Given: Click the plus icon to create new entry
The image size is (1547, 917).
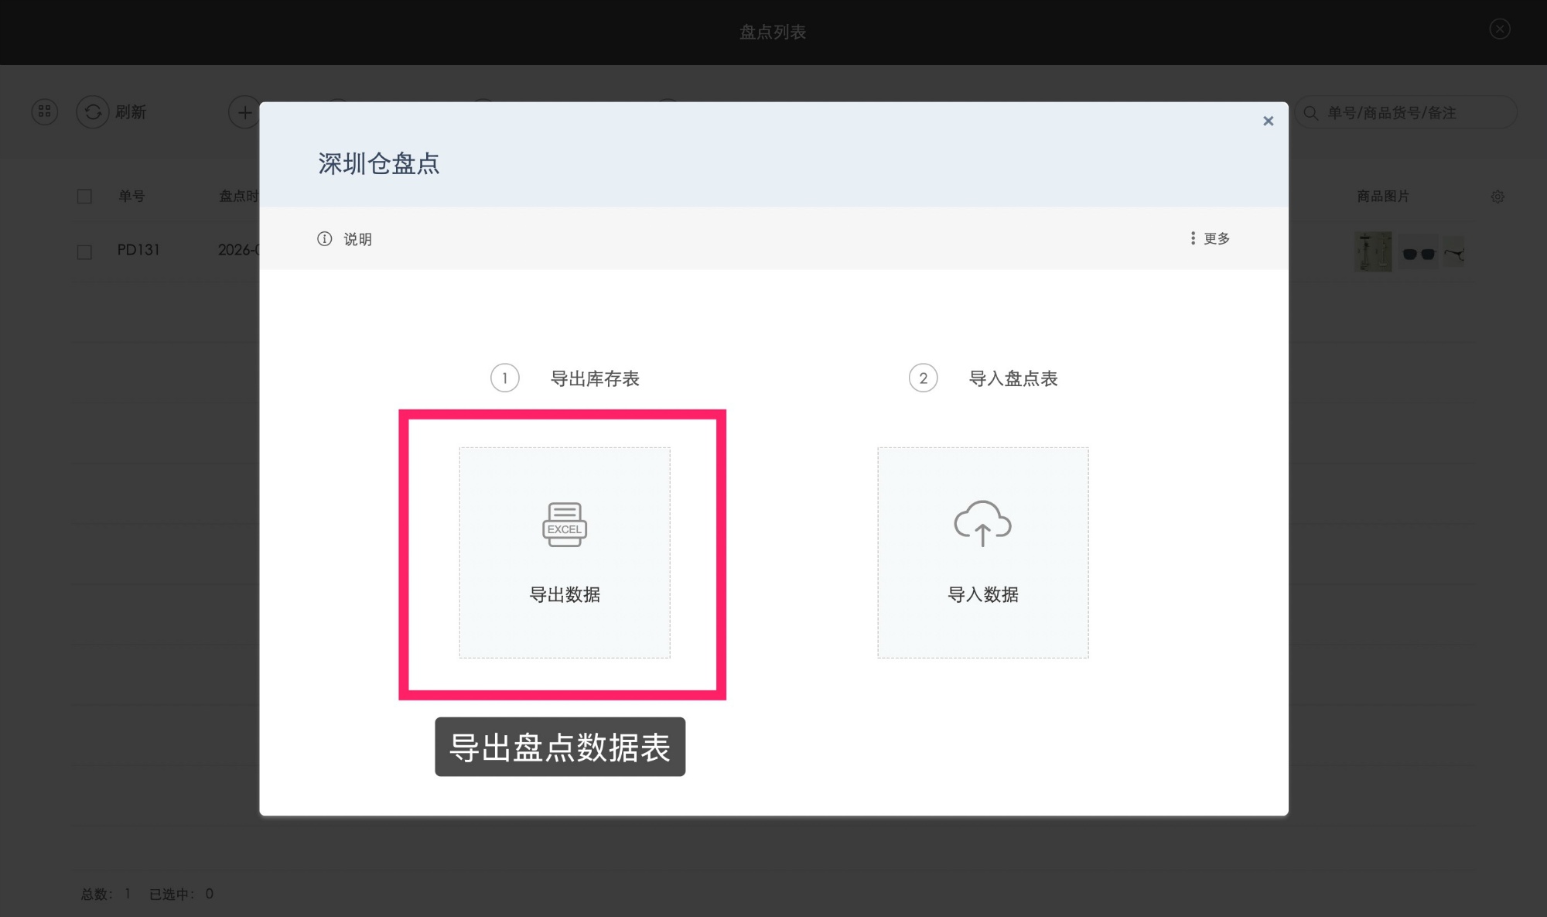Looking at the screenshot, I should pos(244,111).
